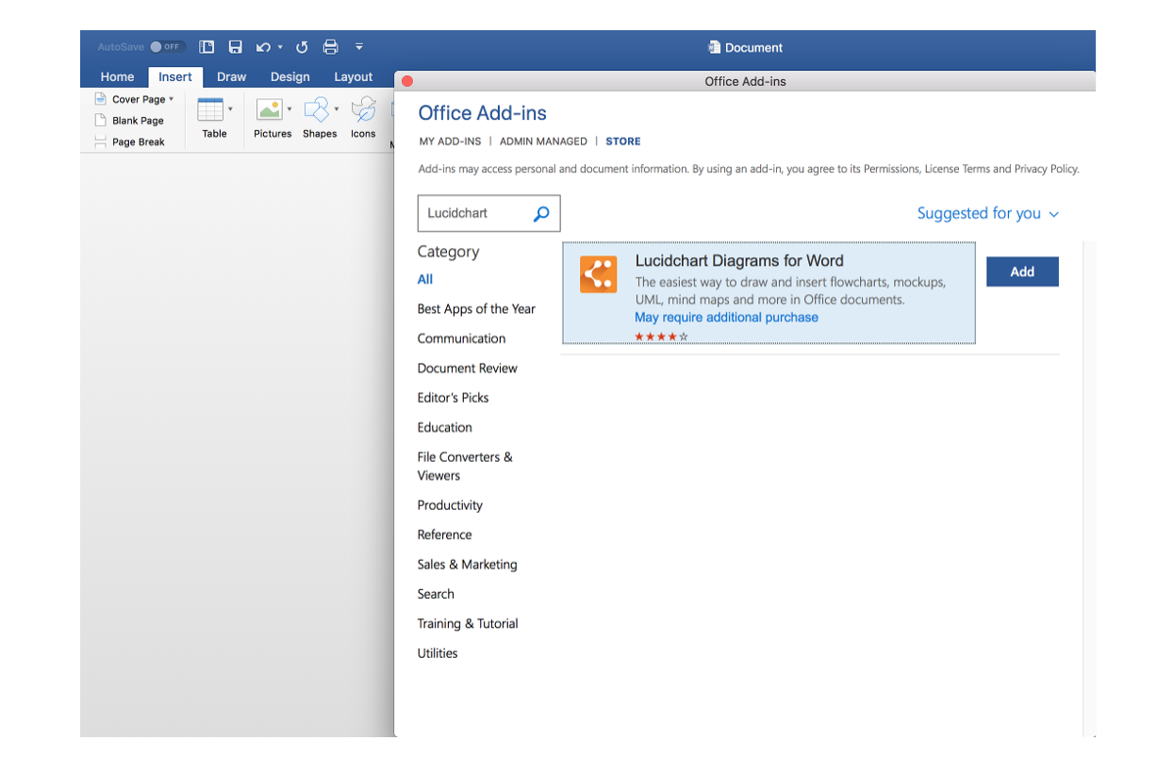Open the template gallery icon in title bar
Image resolution: width=1157 pixels, height=757 pixels.
tap(207, 47)
